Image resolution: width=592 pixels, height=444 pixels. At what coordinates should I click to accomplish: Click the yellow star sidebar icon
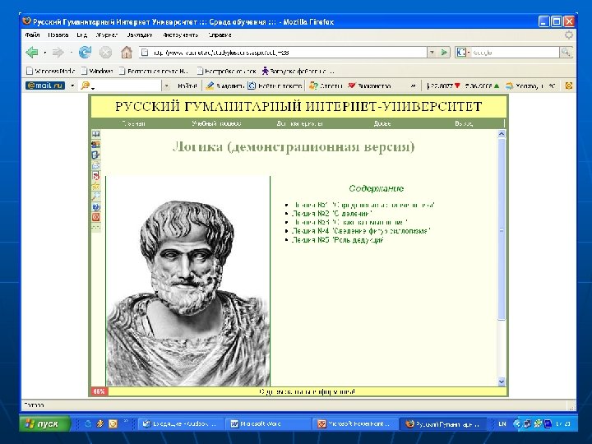coord(96,186)
